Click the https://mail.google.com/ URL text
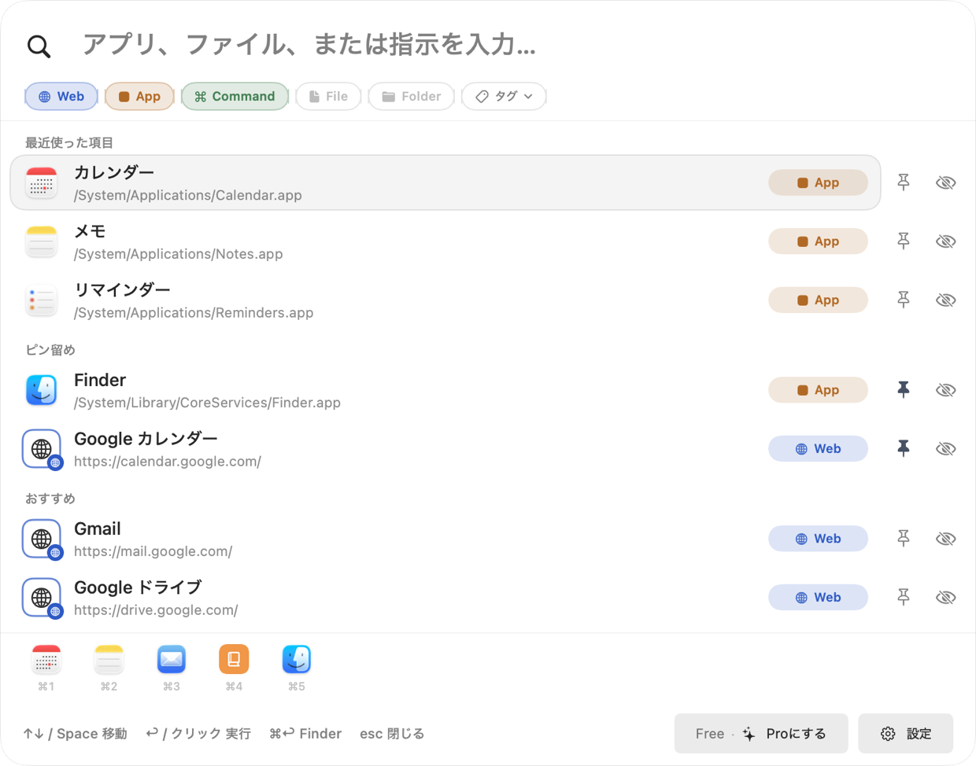The height and width of the screenshot is (766, 976). click(153, 551)
